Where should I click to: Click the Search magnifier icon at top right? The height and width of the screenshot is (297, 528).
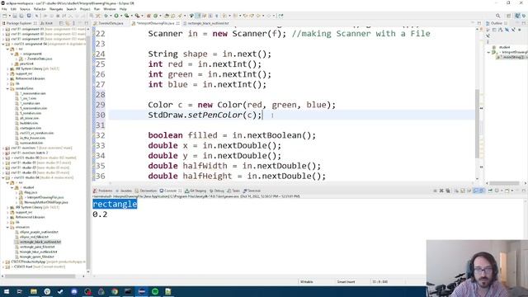498,16
